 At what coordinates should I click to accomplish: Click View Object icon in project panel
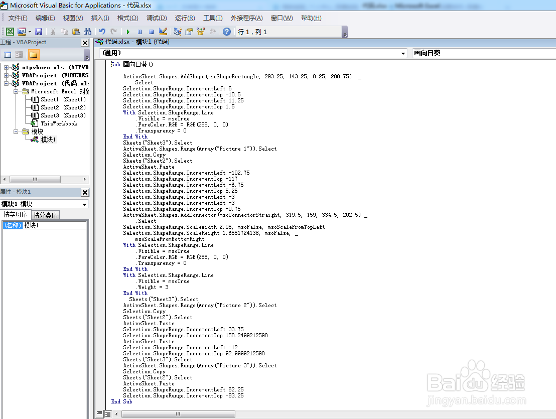click(19, 55)
